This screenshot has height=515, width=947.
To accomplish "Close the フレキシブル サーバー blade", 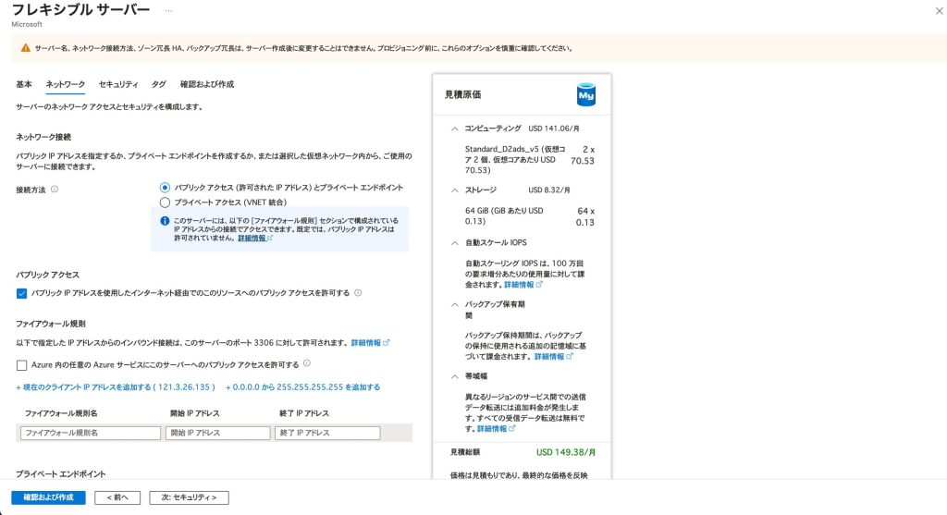I will point(939,9).
